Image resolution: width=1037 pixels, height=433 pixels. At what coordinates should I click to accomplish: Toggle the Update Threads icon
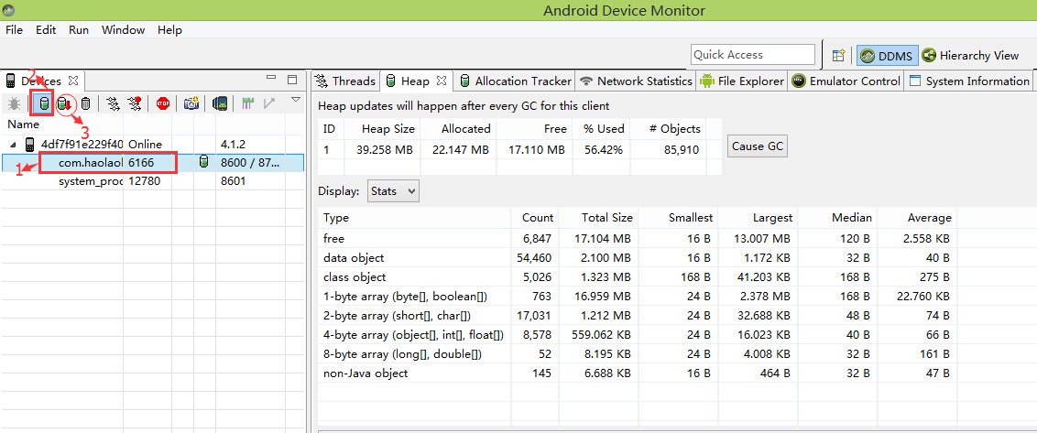click(x=114, y=103)
